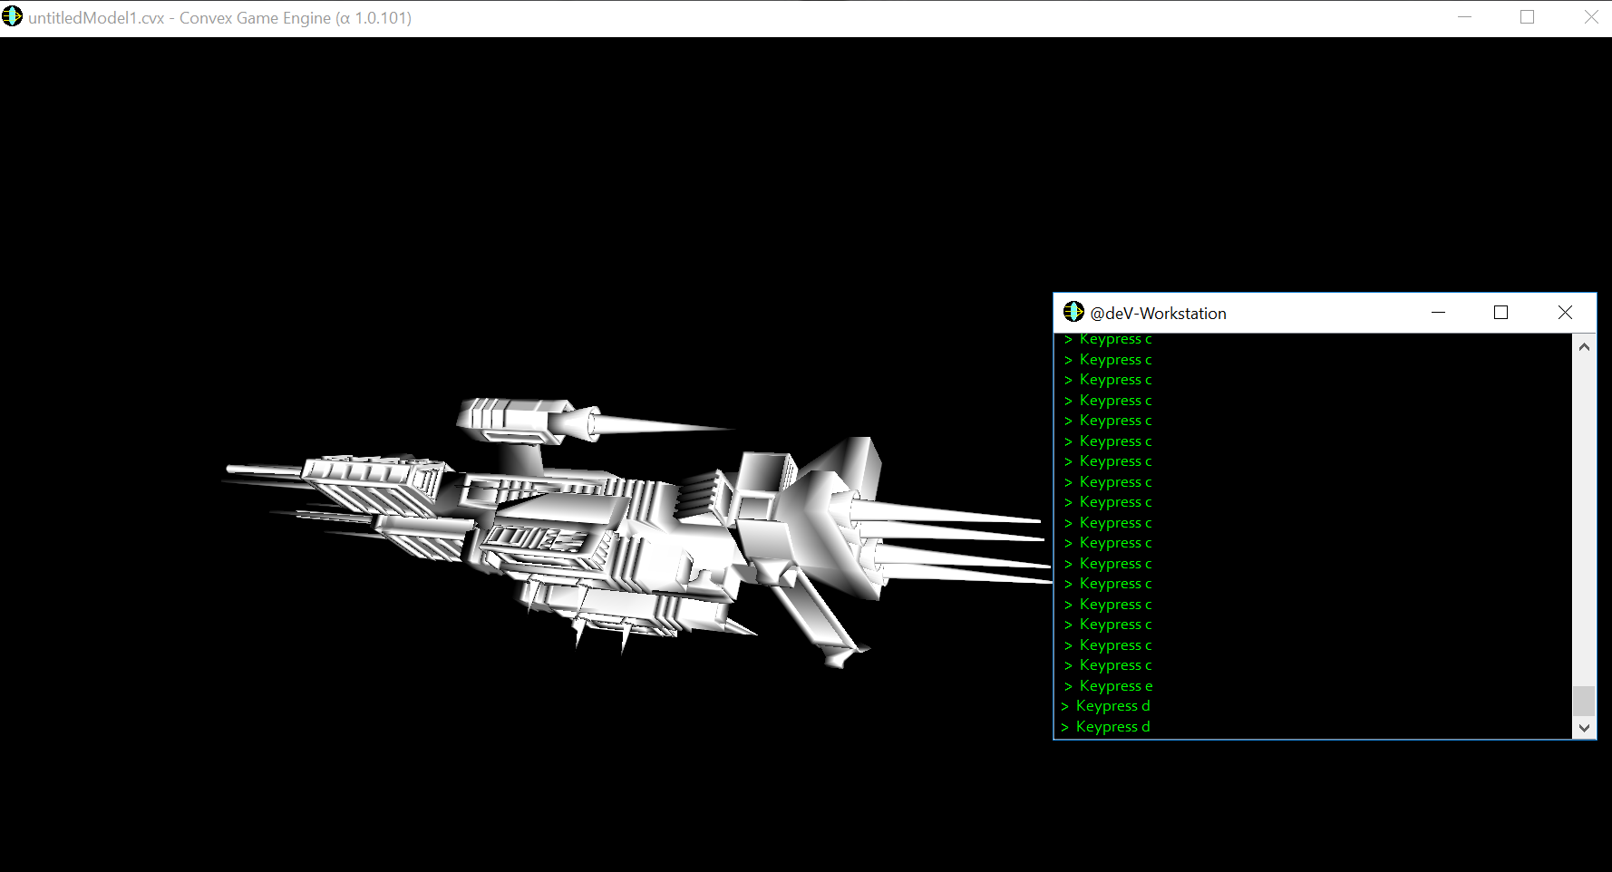Image resolution: width=1612 pixels, height=872 pixels.
Task: Select the "Keypress e" log line
Action: coord(1115,686)
